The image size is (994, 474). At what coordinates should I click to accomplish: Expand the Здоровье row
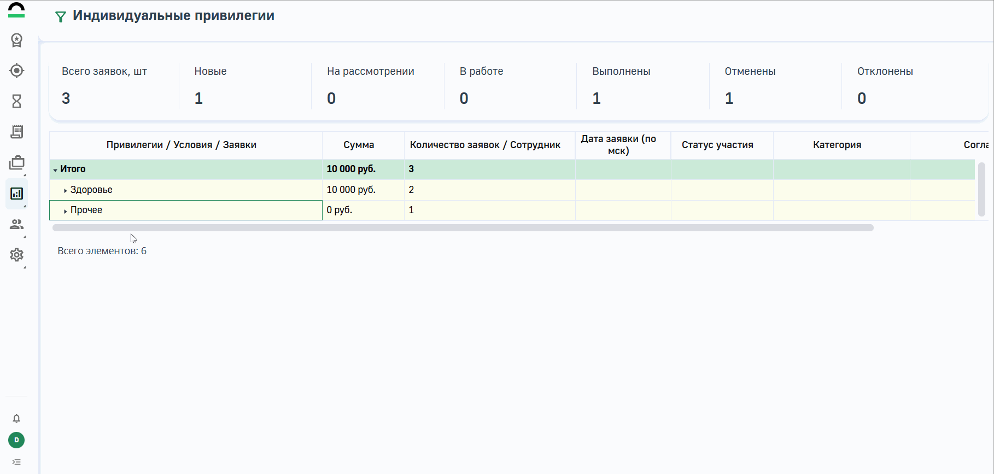pos(65,191)
